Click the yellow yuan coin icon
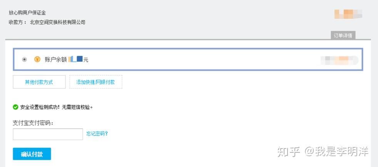 [x=37, y=60]
